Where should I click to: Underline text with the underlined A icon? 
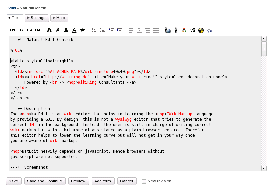tap(74, 30)
